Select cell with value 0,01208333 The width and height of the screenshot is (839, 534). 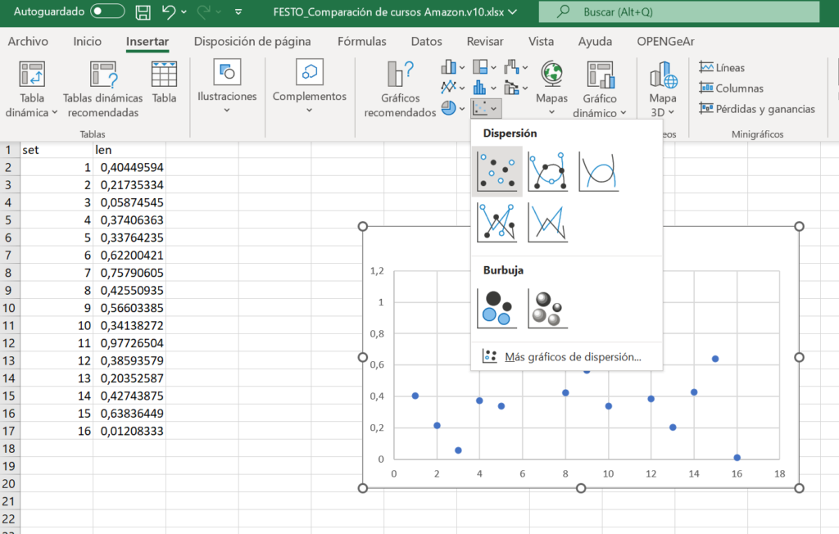129,431
